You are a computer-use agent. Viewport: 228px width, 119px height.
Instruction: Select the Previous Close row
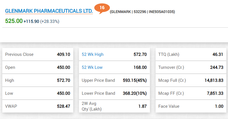click(38, 54)
